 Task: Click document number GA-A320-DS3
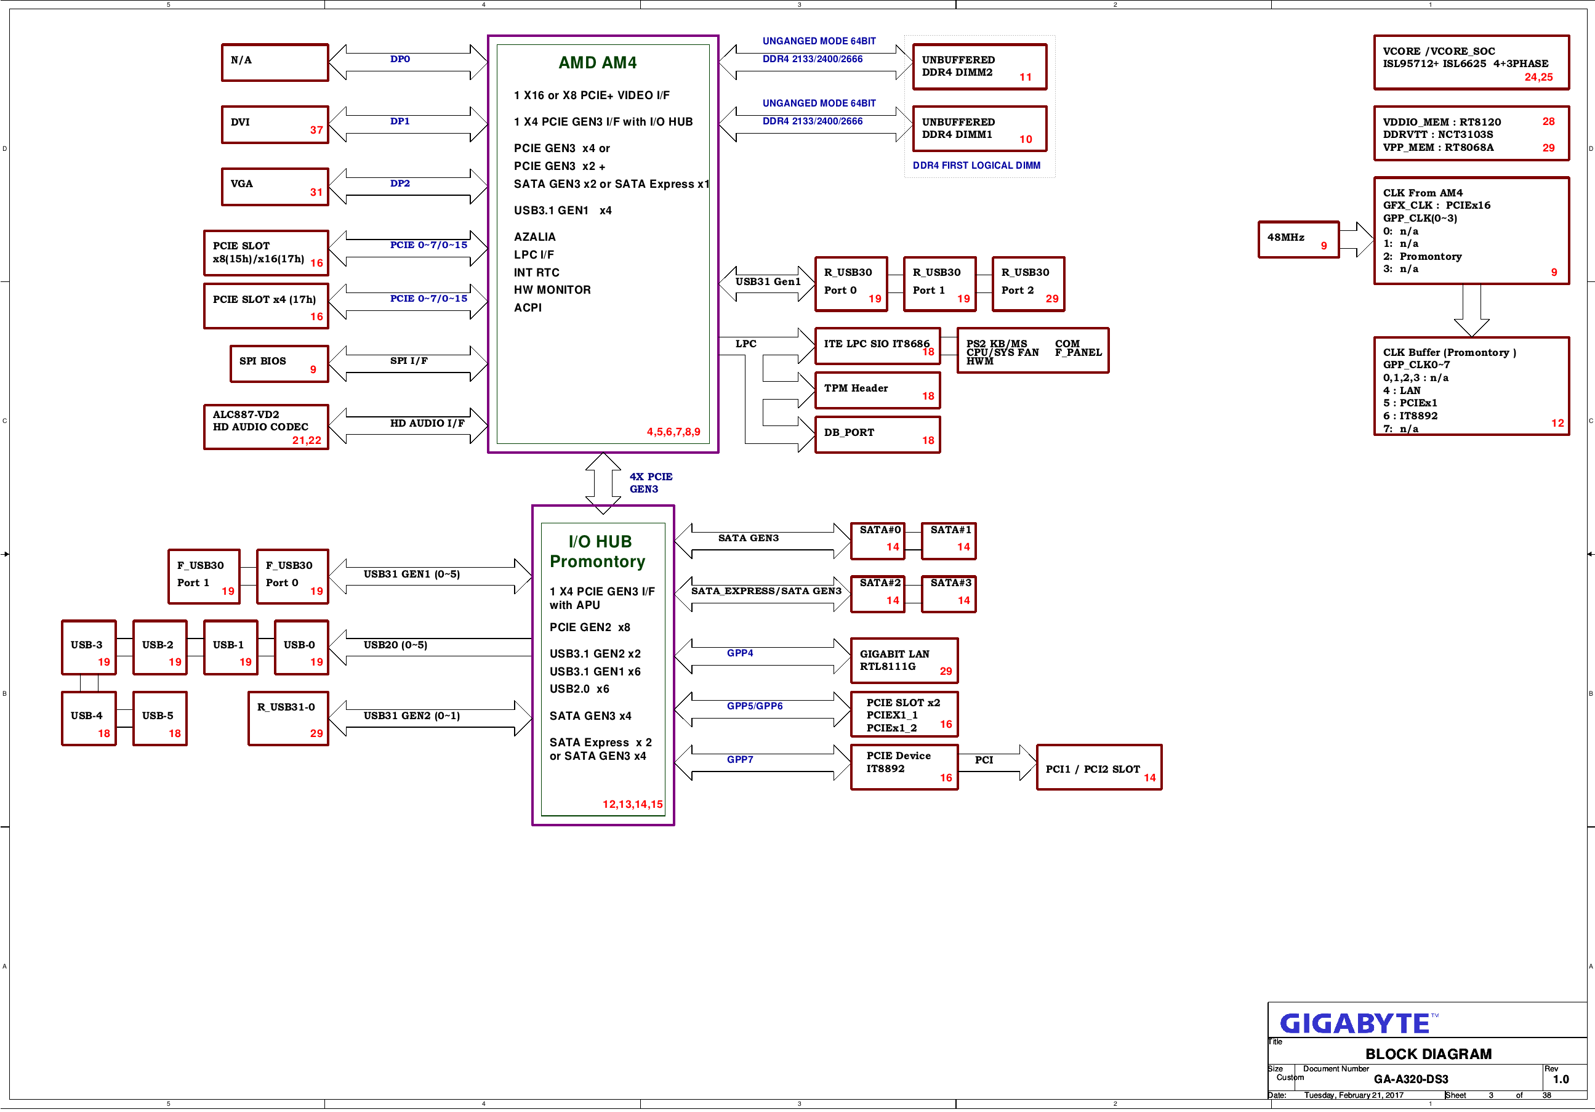coord(1411,1079)
